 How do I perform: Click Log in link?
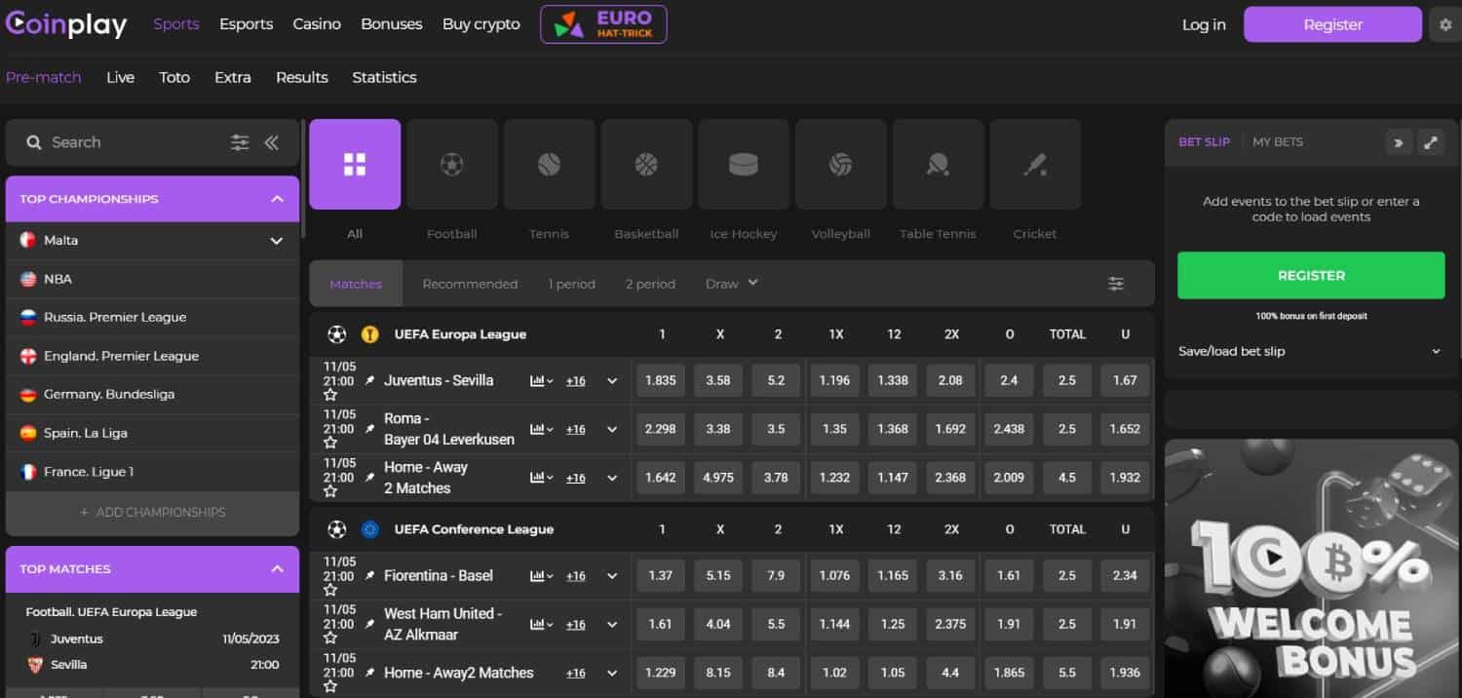[1204, 25]
